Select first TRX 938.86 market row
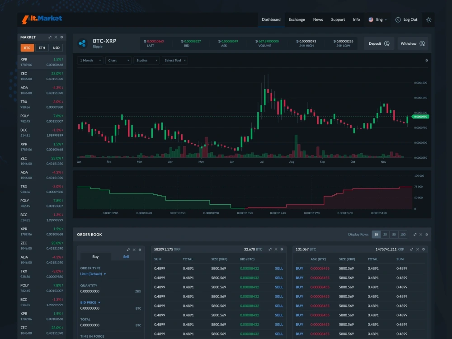The height and width of the screenshot is (339, 452). tap(42, 104)
